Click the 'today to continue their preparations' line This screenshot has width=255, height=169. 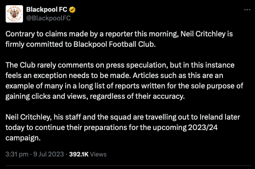[x=111, y=127]
